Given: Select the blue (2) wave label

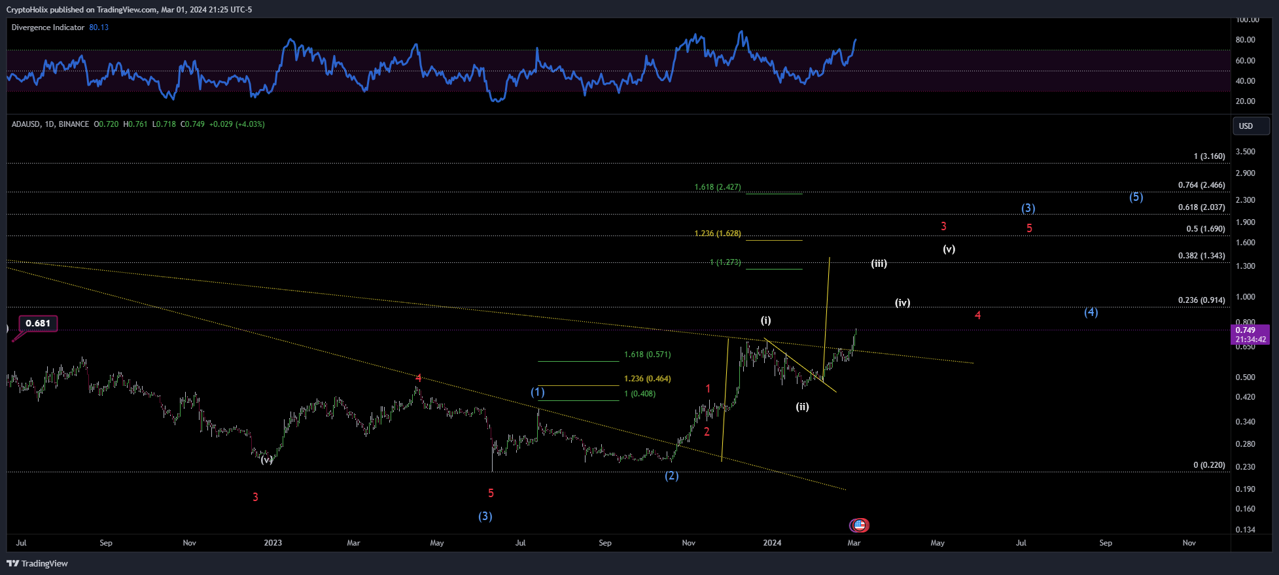Looking at the screenshot, I should coord(672,476).
